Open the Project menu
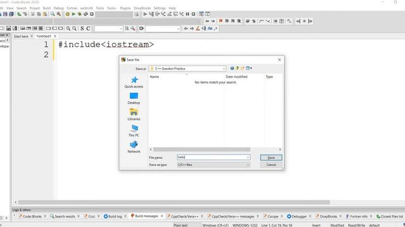The image size is (405, 227). pos(35,8)
